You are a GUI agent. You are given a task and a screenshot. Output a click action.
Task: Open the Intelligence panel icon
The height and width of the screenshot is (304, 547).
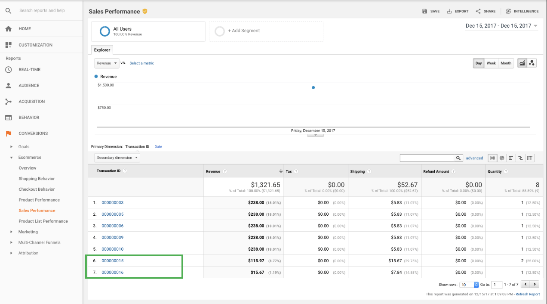pos(509,11)
